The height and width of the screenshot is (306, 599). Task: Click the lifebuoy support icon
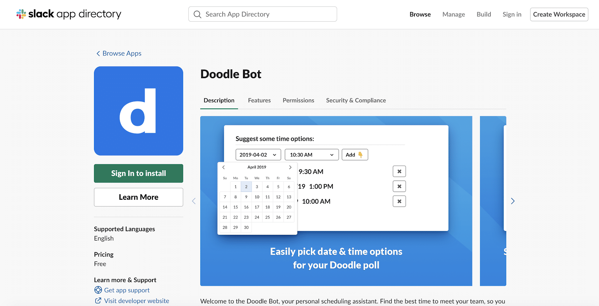(98, 290)
